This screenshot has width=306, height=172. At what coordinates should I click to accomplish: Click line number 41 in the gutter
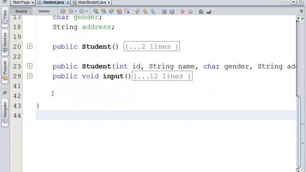click(17, 86)
